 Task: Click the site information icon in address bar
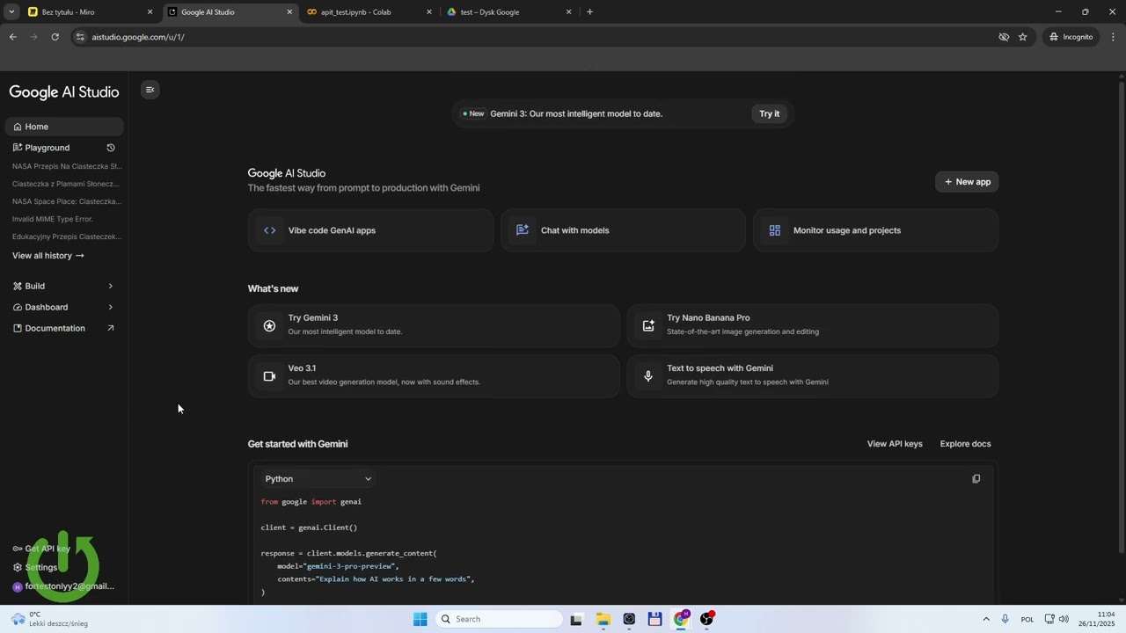pos(80,37)
